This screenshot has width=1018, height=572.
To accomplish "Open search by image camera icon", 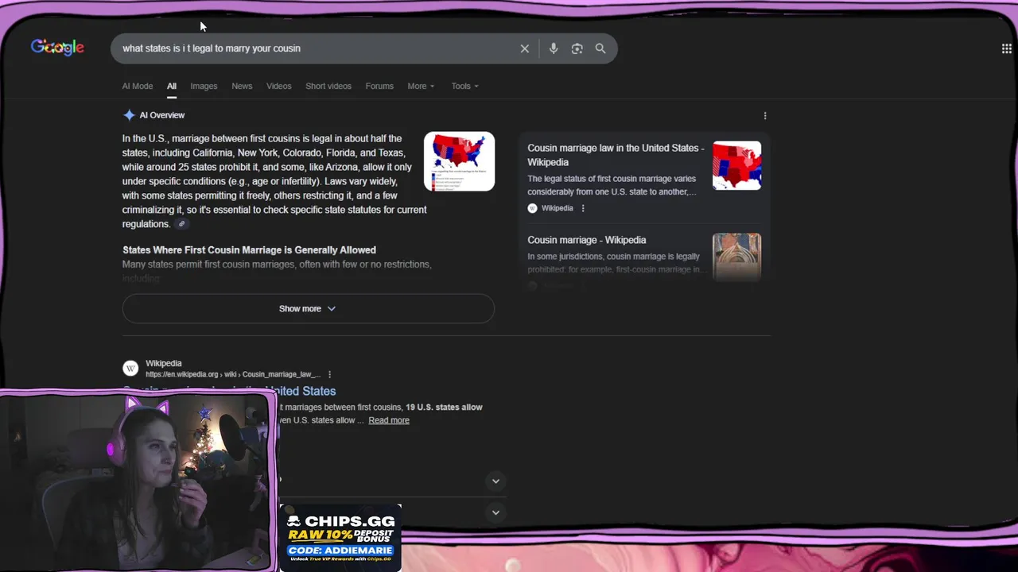I will click(x=577, y=48).
